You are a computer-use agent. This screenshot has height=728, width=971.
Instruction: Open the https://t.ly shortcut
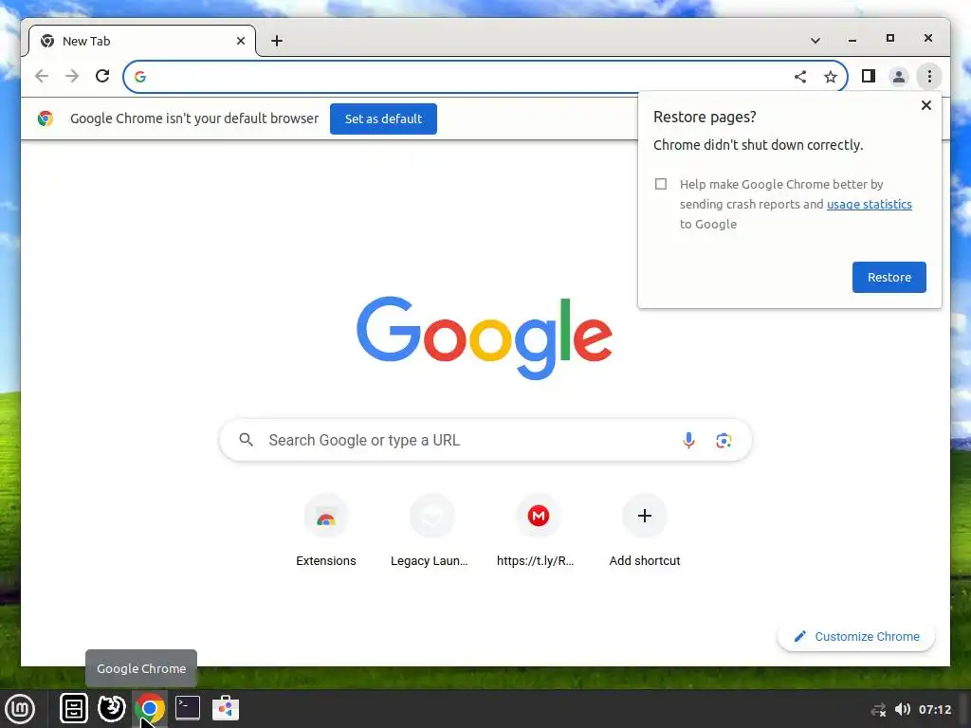pos(536,531)
